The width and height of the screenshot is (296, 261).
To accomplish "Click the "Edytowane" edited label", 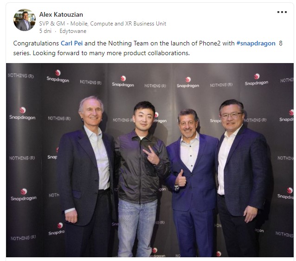I will point(73,31).
